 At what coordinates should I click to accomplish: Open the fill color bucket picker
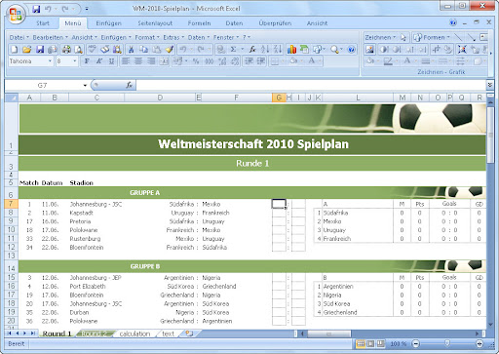[295, 61]
